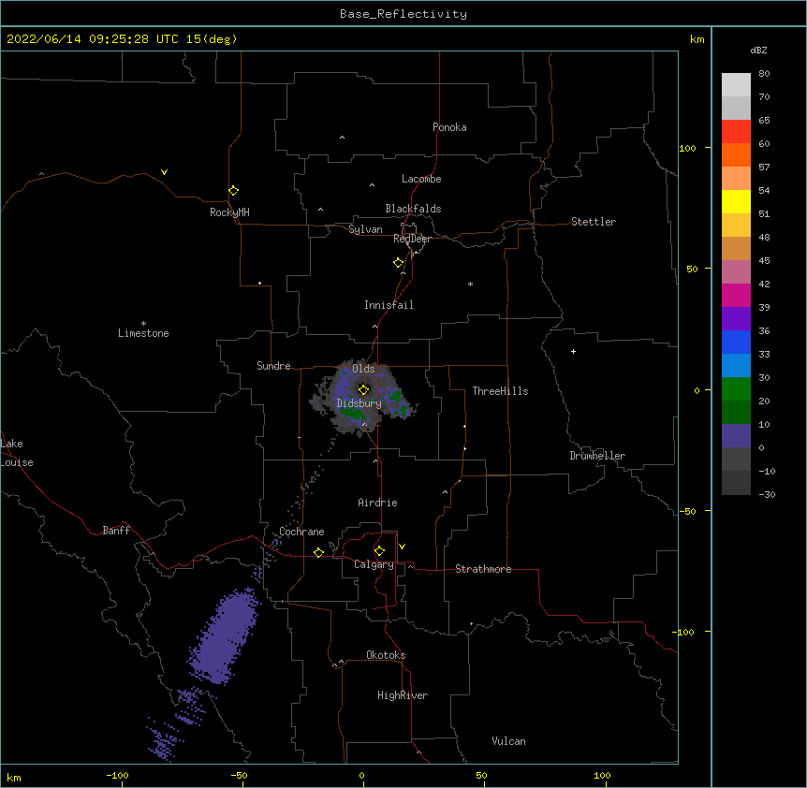Image resolution: width=807 pixels, height=788 pixels.
Task: Select the Blackfalds label
Action: (x=413, y=209)
